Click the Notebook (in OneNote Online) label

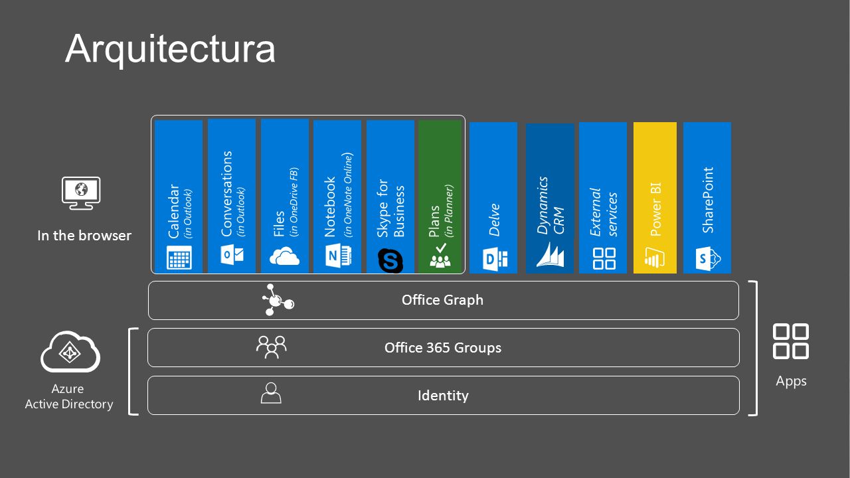point(338,195)
